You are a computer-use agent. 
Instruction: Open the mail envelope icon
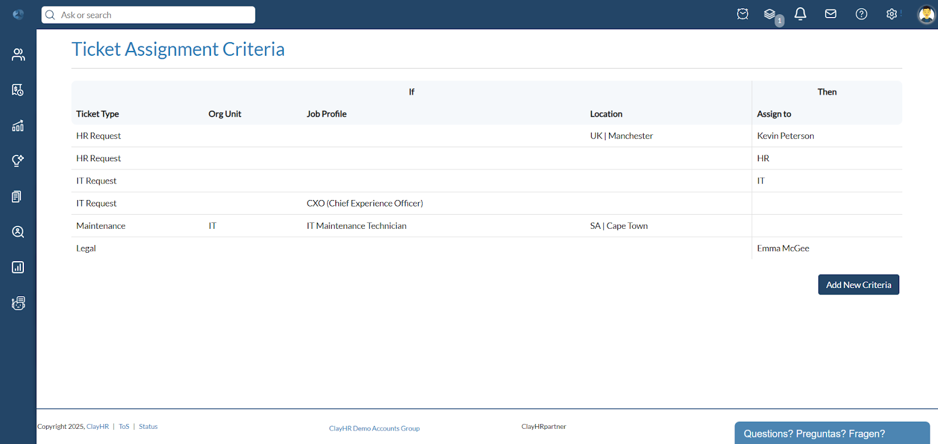click(831, 14)
